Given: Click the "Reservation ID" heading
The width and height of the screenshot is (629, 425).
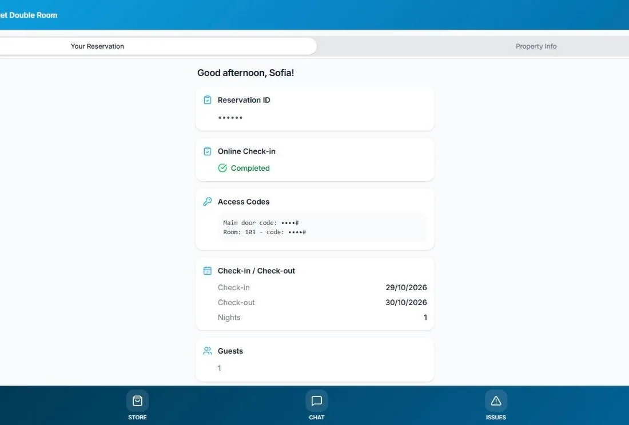Looking at the screenshot, I should [244, 100].
